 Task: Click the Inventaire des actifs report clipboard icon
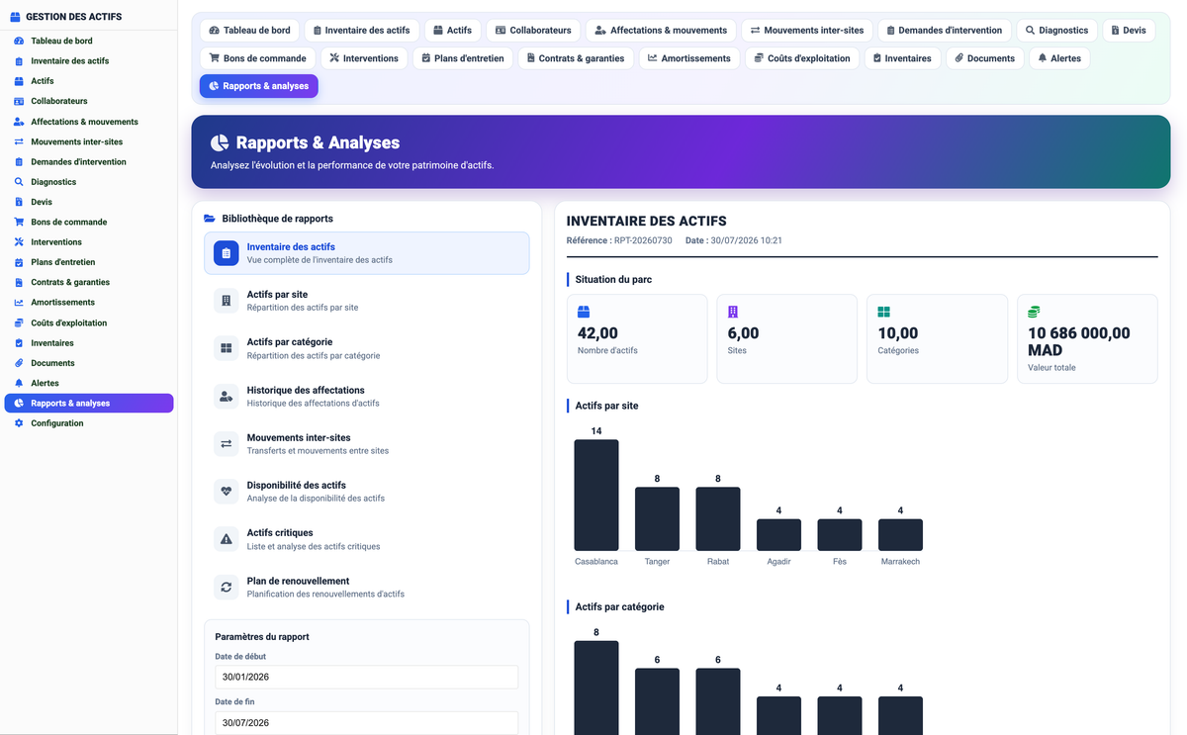[x=227, y=253]
